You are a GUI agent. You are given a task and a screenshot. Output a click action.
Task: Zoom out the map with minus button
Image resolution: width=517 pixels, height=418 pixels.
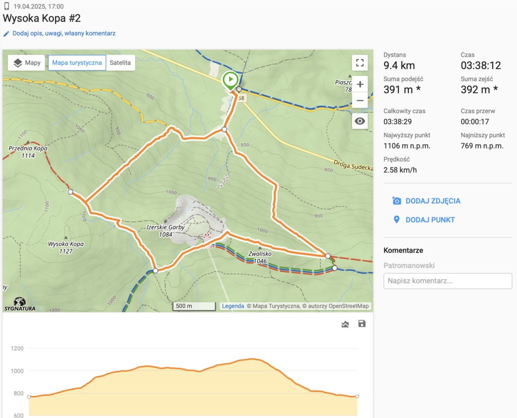click(x=359, y=100)
